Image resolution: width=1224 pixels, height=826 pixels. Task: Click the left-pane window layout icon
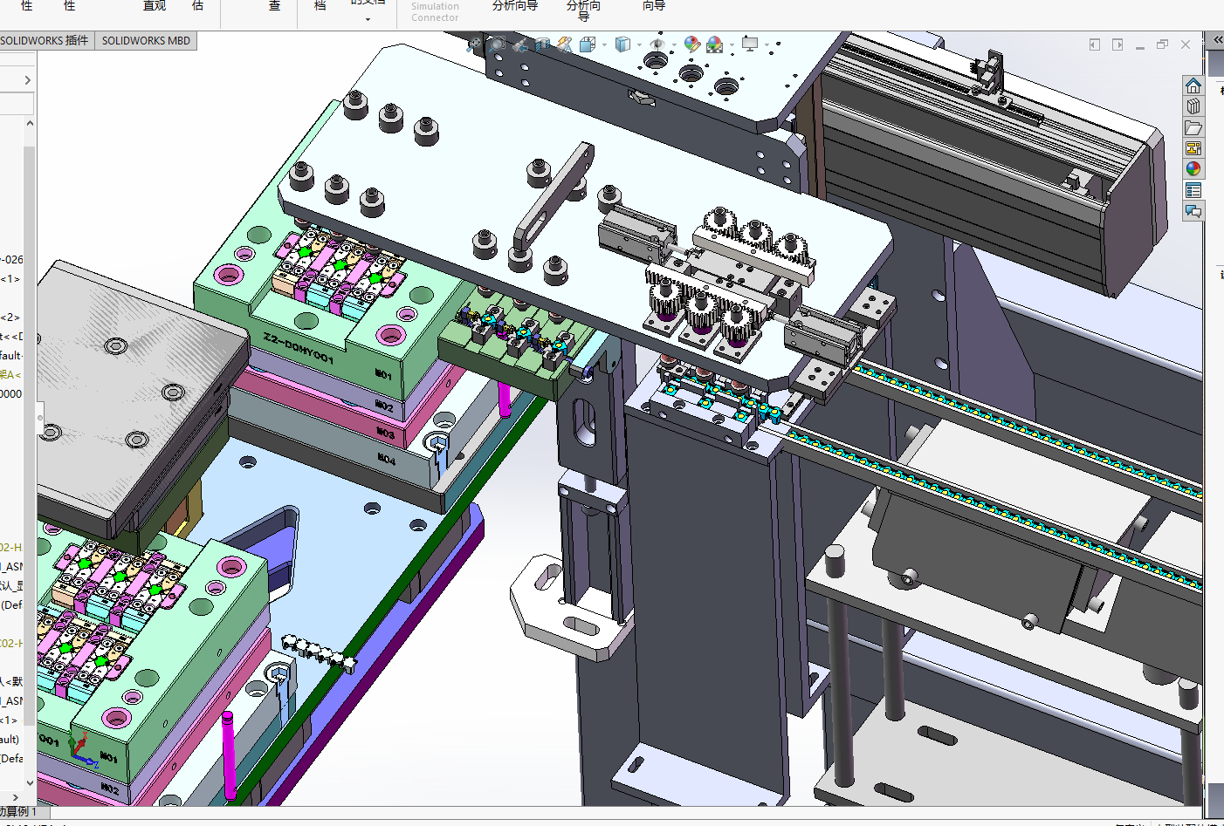[1095, 44]
